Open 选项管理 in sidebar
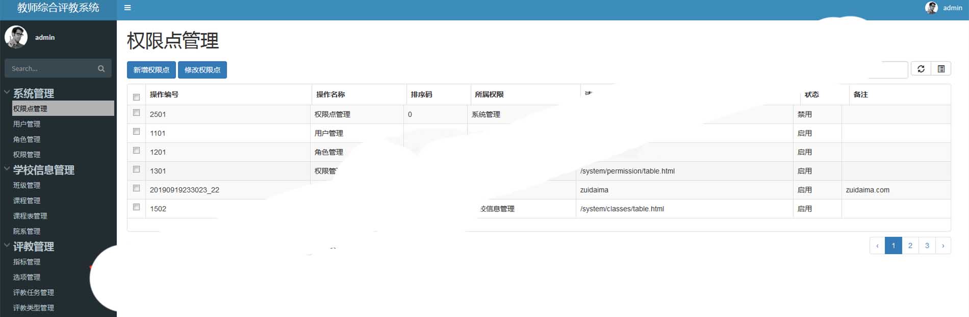 (27, 277)
